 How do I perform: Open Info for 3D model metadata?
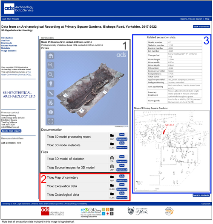click(122, 143)
